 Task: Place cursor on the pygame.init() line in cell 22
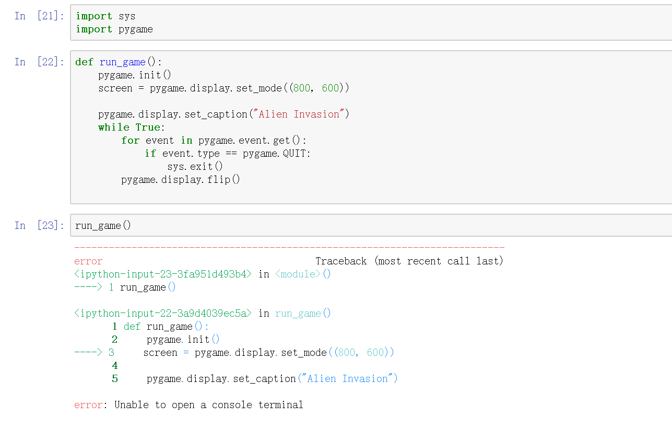pos(135,75)
